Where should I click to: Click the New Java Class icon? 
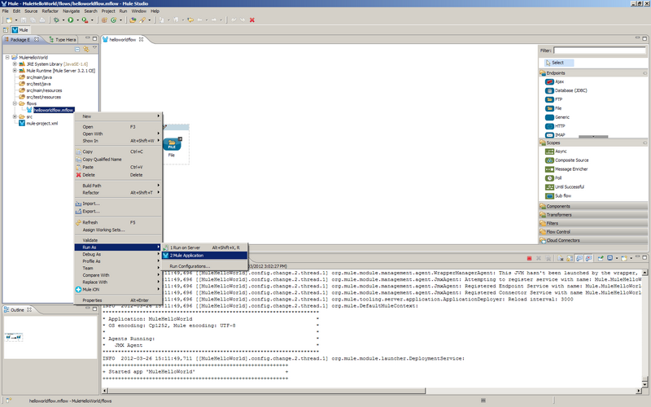coord(113,20)
